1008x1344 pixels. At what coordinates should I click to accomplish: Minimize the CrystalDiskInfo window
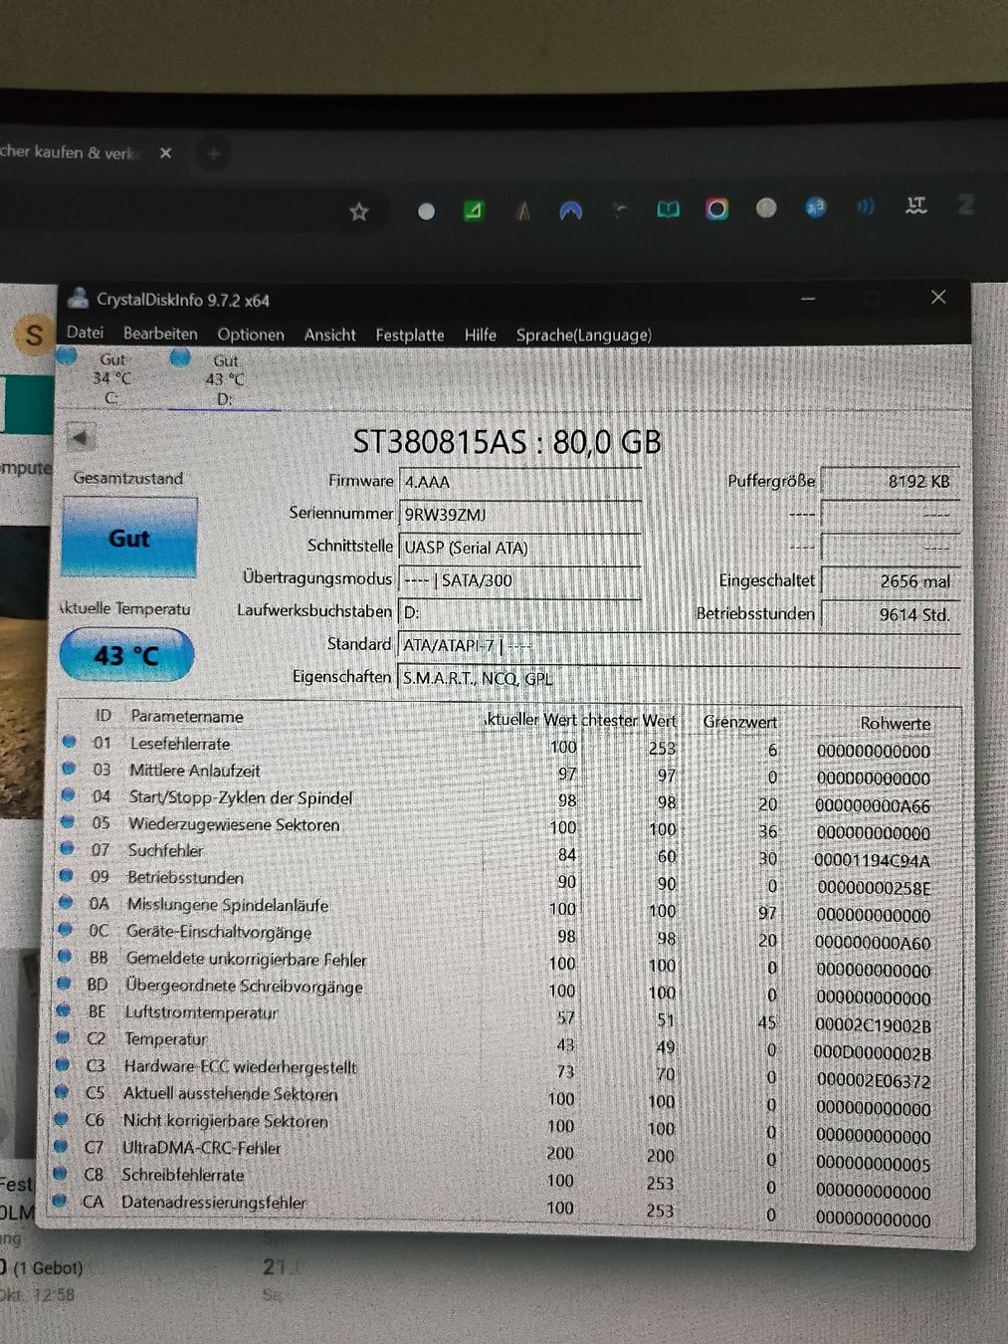coord(808,298)
